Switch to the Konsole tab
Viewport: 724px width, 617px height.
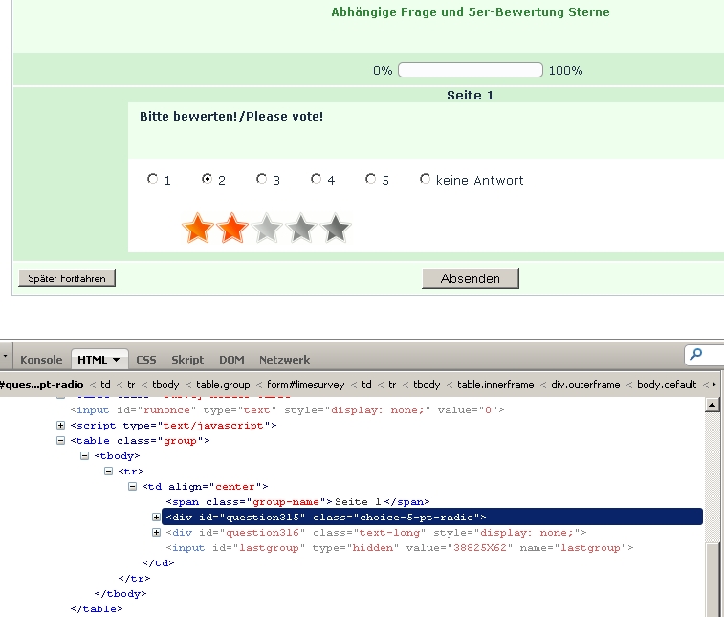41,360
